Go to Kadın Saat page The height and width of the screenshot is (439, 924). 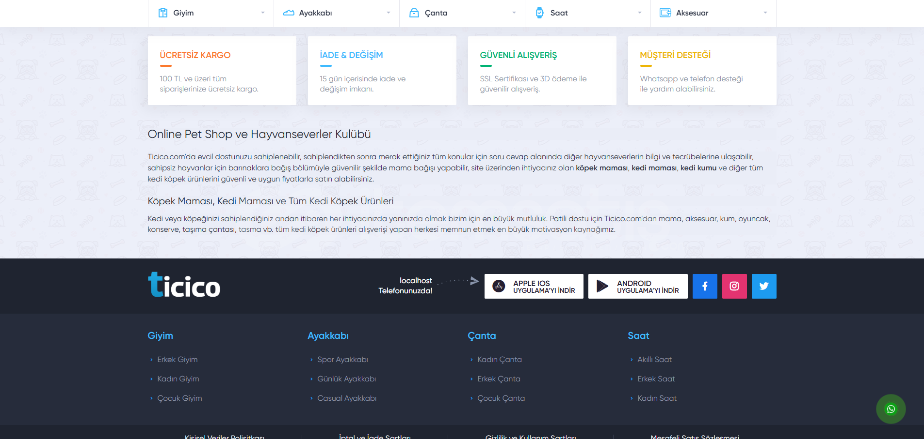click(657, 398)
